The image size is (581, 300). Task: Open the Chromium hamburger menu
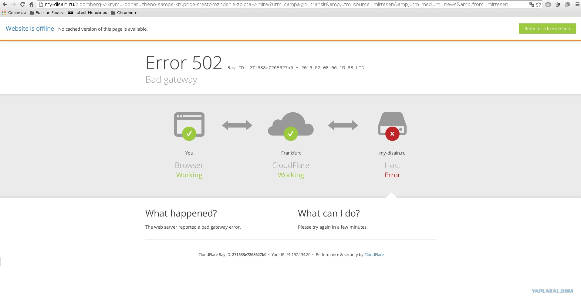[577, 4]
